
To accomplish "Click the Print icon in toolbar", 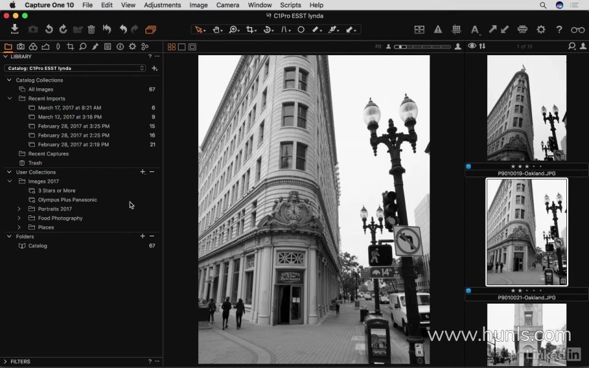I will point(522,29).
